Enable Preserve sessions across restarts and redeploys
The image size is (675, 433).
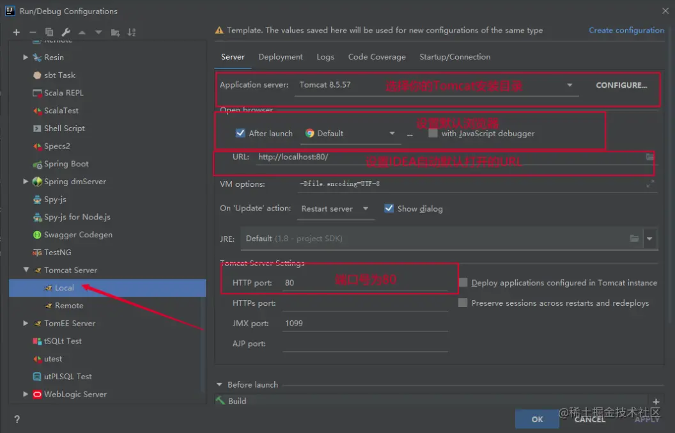click(463, 303)
